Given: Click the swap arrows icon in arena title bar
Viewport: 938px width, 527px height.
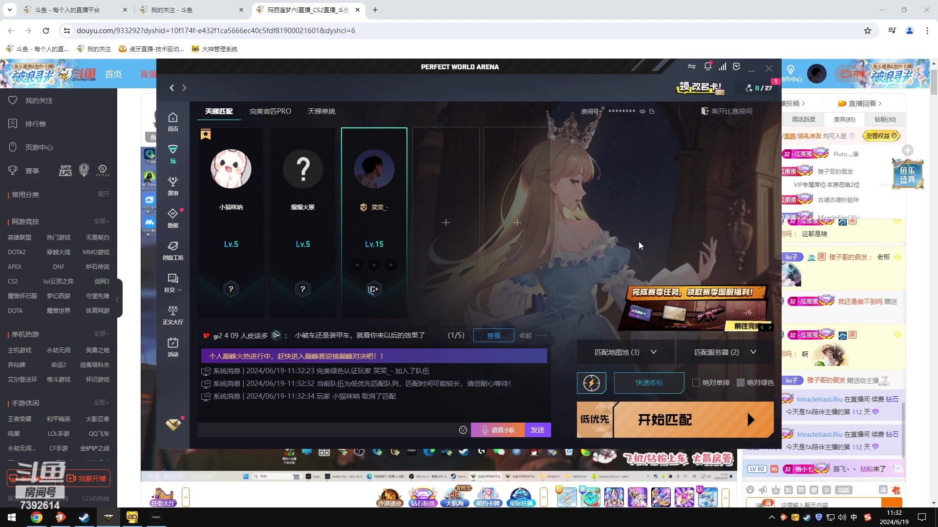Looking at the screenshot, I should pos(692,67).
